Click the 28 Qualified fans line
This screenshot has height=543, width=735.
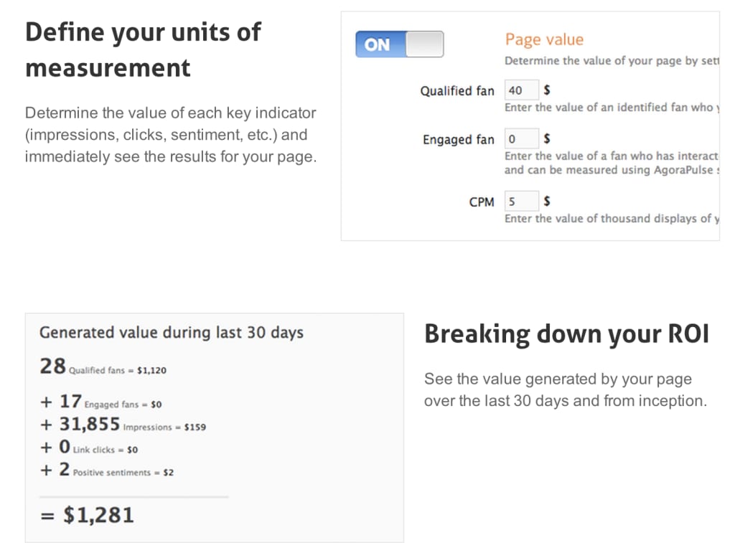(x=103, y=367)
